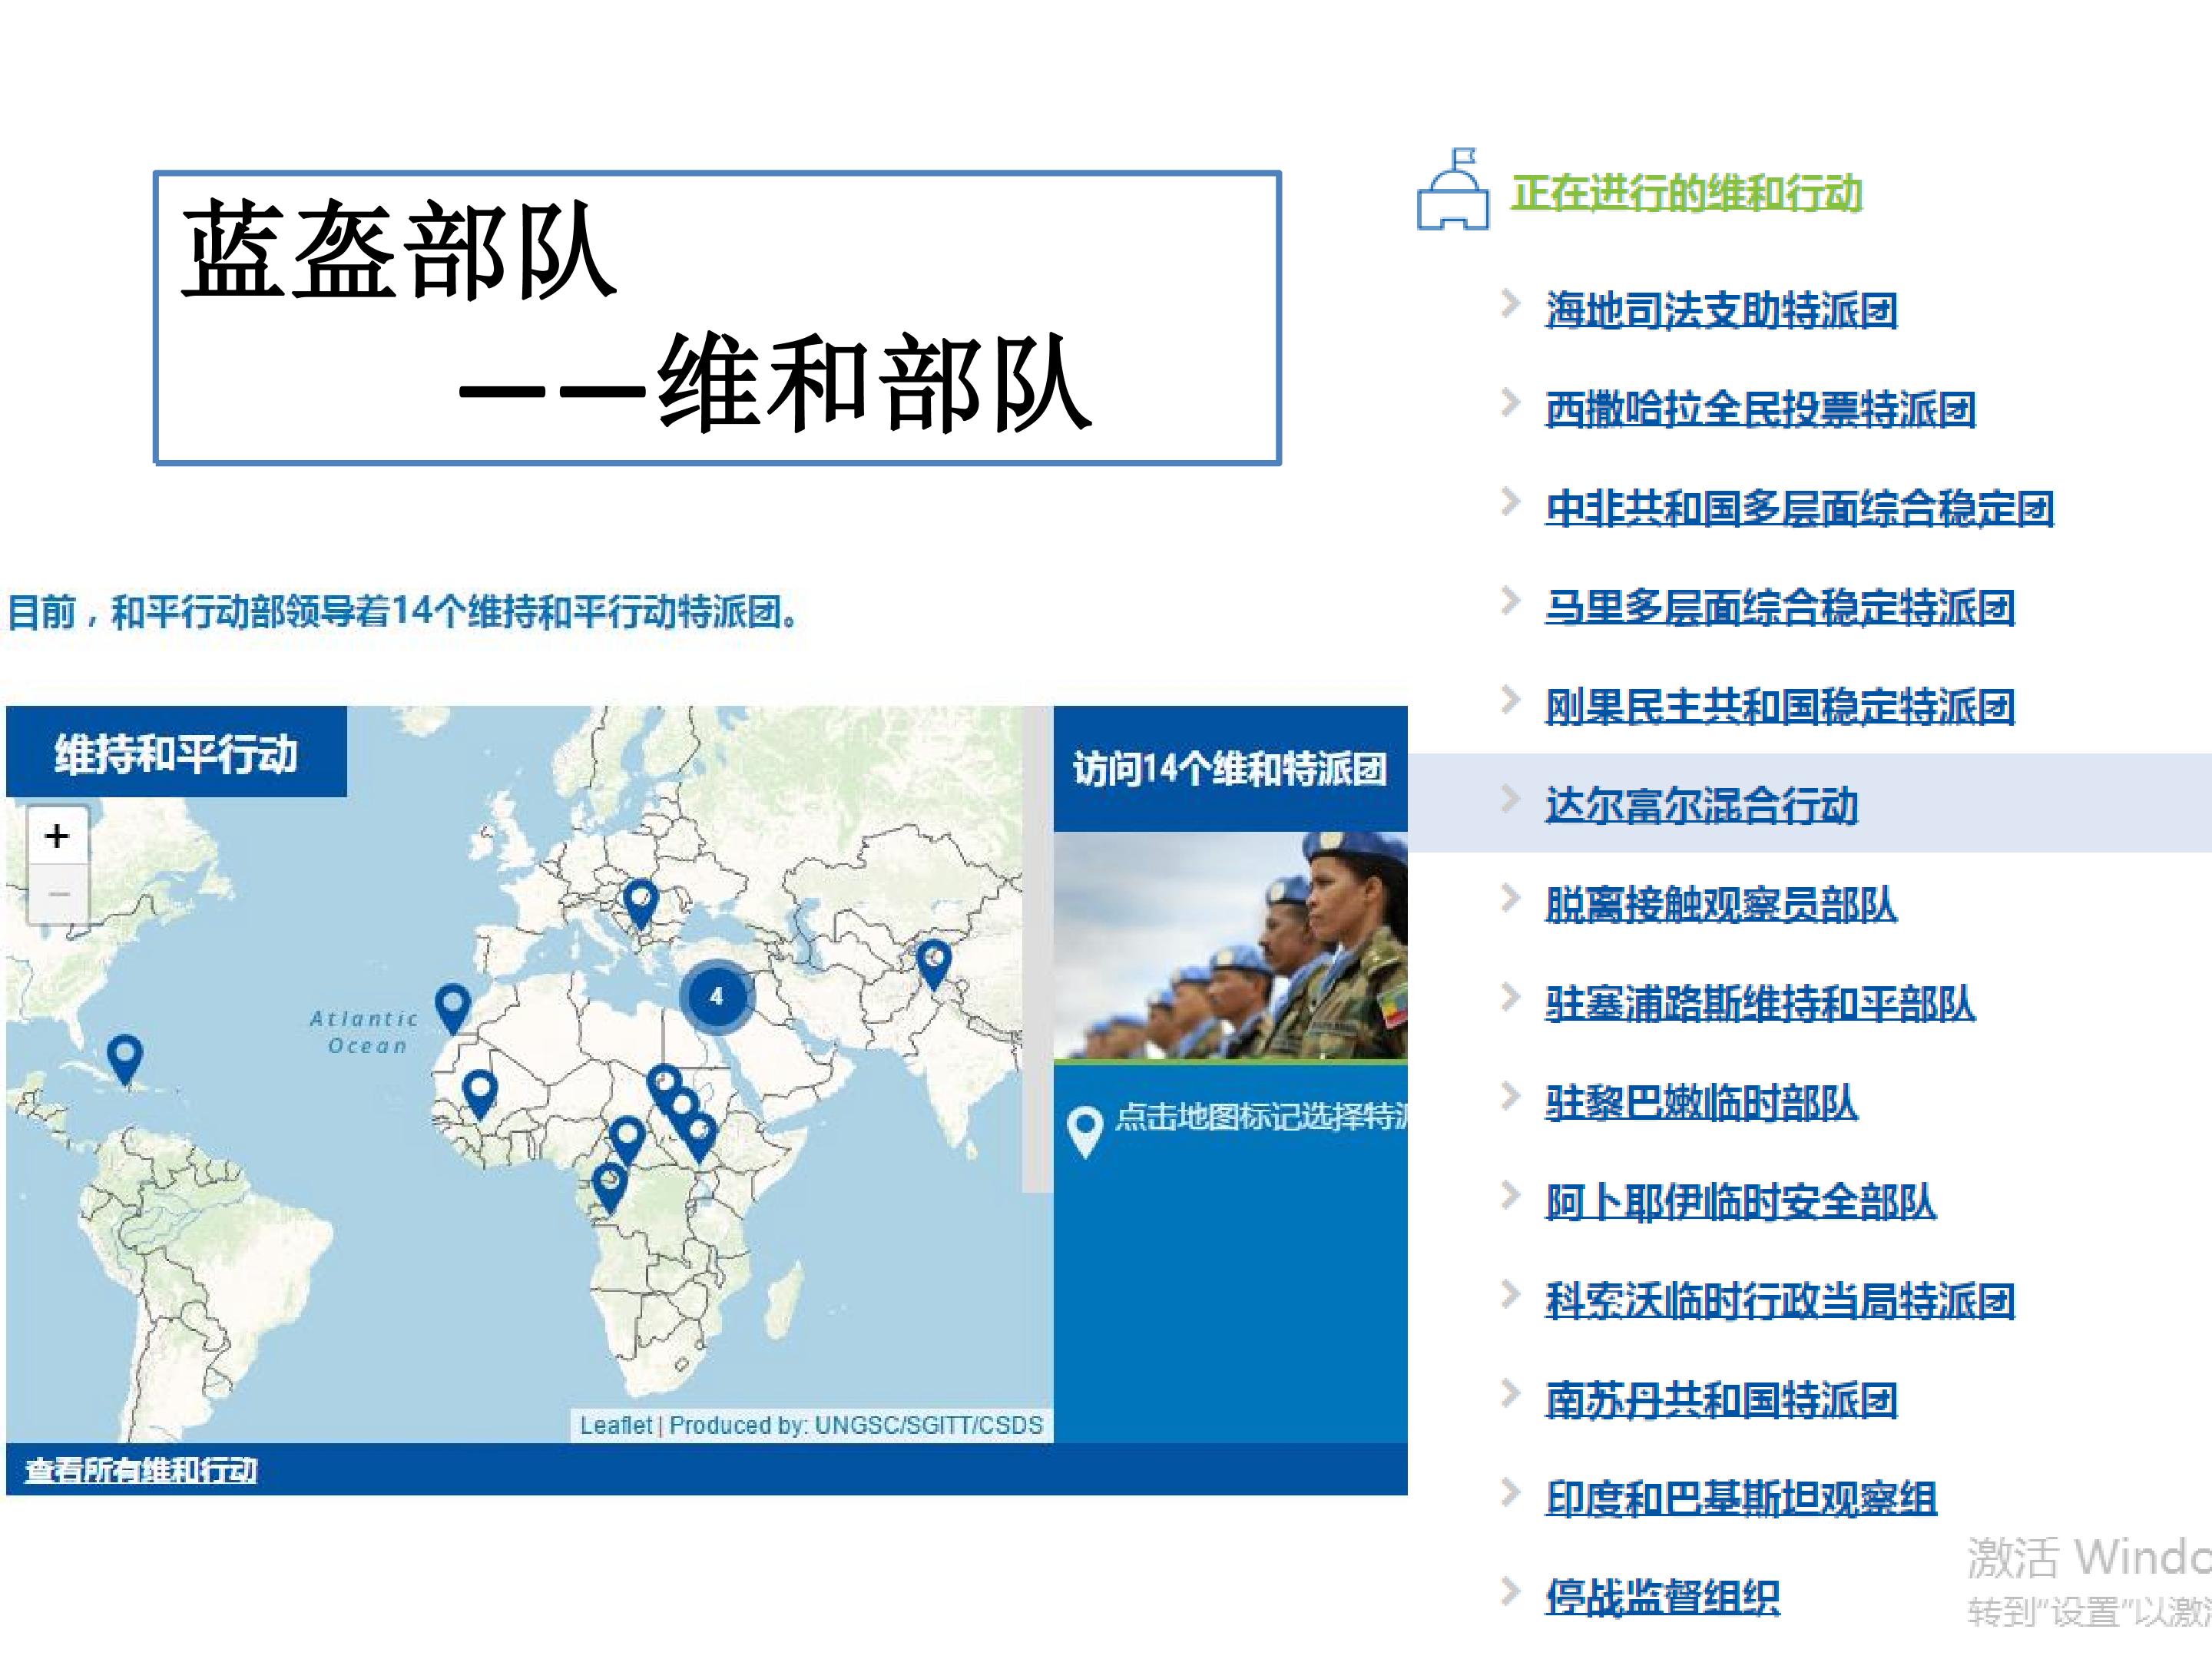Click the vertical scrollbar beside the map
Screen dimensions: 2212x1659
pos(1038,949)
